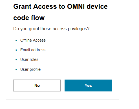The image size is (139, 109).
Task: Click the horizontal divider line below buttons
Action: [63, 100]
